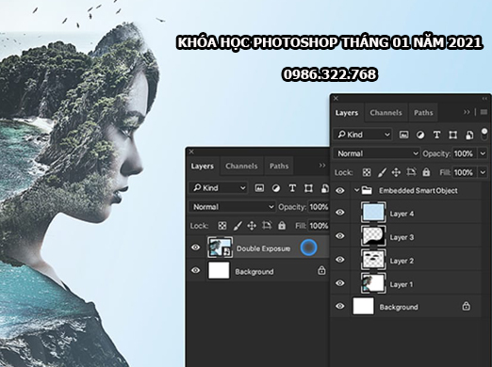492x367 pixels.
Task: Click folder icon of Embedded Smart Object group
Action: tap(367, 190)
